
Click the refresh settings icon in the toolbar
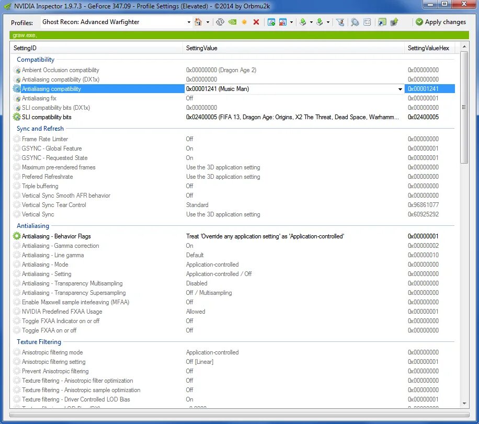[220, 22]
